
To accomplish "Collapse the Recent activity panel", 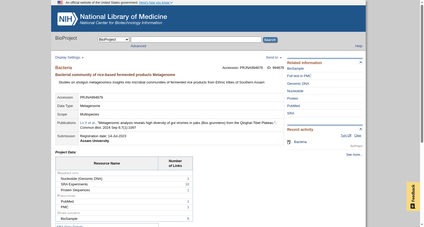I will [x=361, y=129].
